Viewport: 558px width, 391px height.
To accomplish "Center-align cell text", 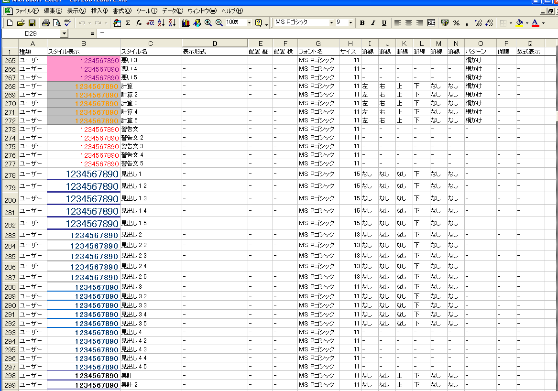I will click(409, 23).
